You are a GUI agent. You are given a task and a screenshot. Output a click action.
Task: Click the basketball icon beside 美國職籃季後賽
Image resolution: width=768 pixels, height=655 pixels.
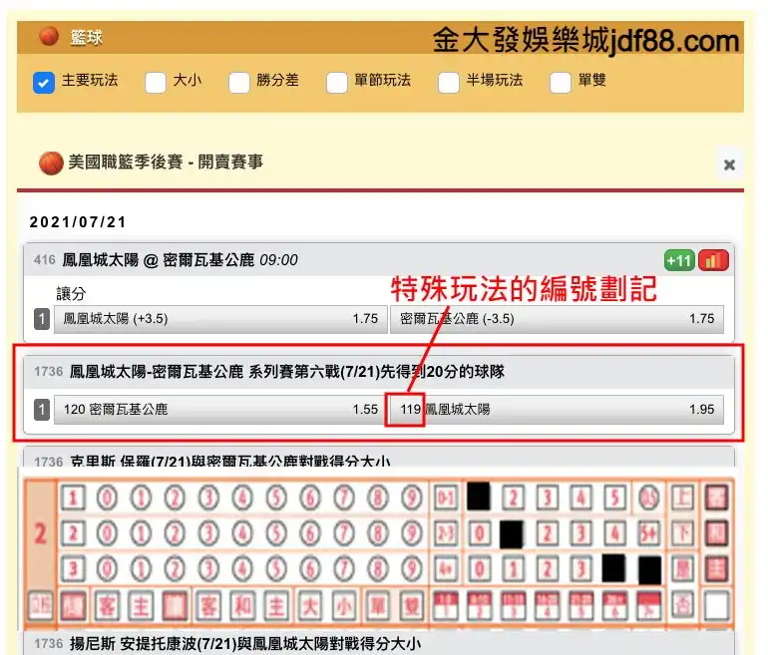(x=51, y=163)
